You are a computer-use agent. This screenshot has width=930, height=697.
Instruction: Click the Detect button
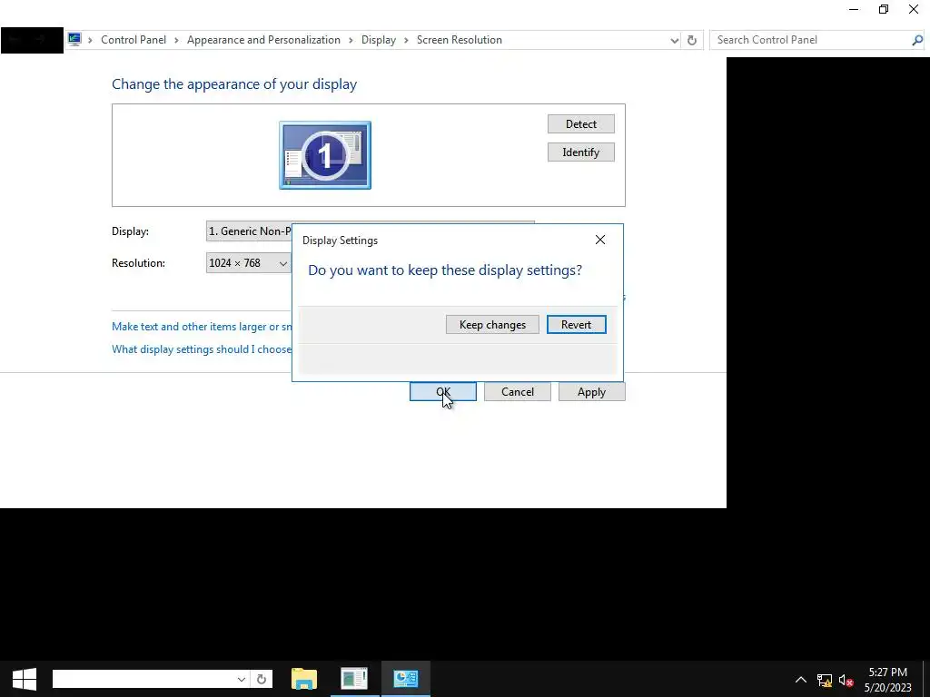(x=580, y=123)
